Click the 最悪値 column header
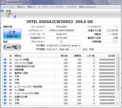Screen dimensions: 122x108 tap(75, 56)
